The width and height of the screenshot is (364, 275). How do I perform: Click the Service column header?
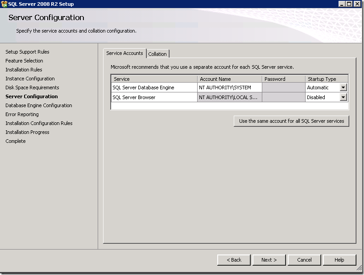[x=154, y=79]
